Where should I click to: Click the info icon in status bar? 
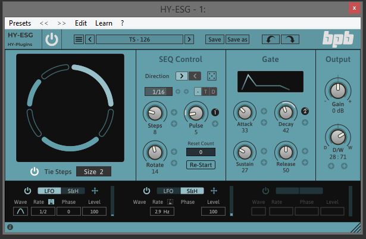tap(10, 227)
